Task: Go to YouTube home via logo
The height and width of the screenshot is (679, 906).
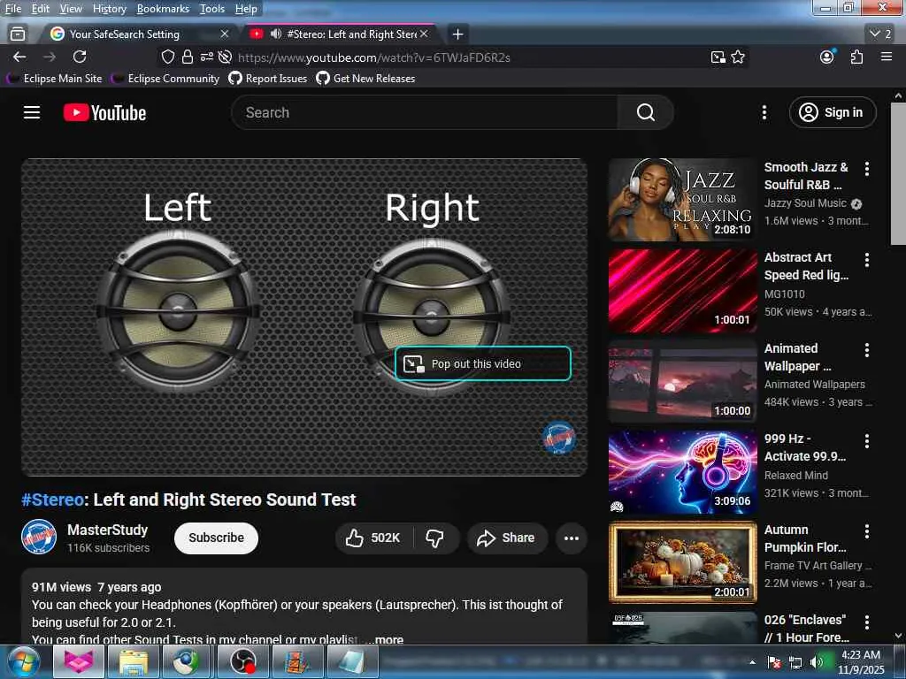Action: (x=104, y=112)
